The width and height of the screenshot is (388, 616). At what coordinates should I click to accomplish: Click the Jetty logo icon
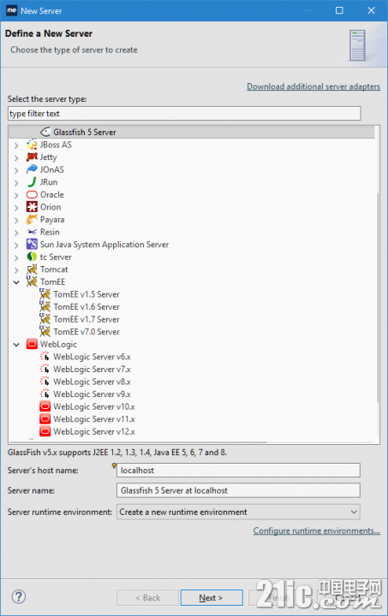pos(32,157)
